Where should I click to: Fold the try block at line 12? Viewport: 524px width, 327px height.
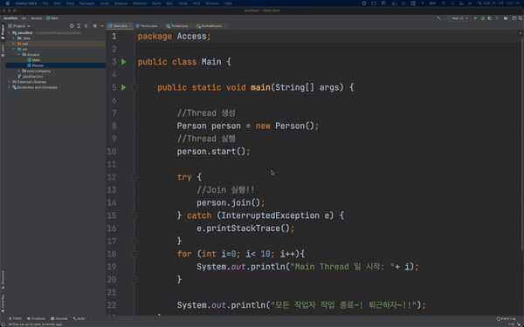[134, 177]
